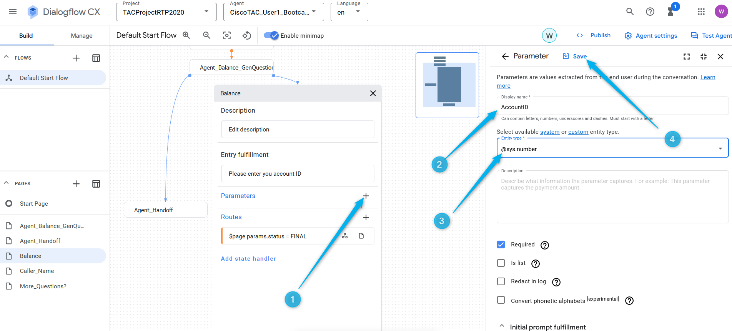This screenshot has height=331, width=732.
Task: Click the Display name AccountID field
Action: 613,106
